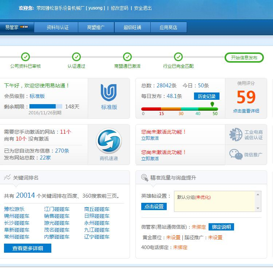Viewport: 273px width, 268px height.
Task: Open keyword link 日照碰碰车
Action: coord(97,216)
